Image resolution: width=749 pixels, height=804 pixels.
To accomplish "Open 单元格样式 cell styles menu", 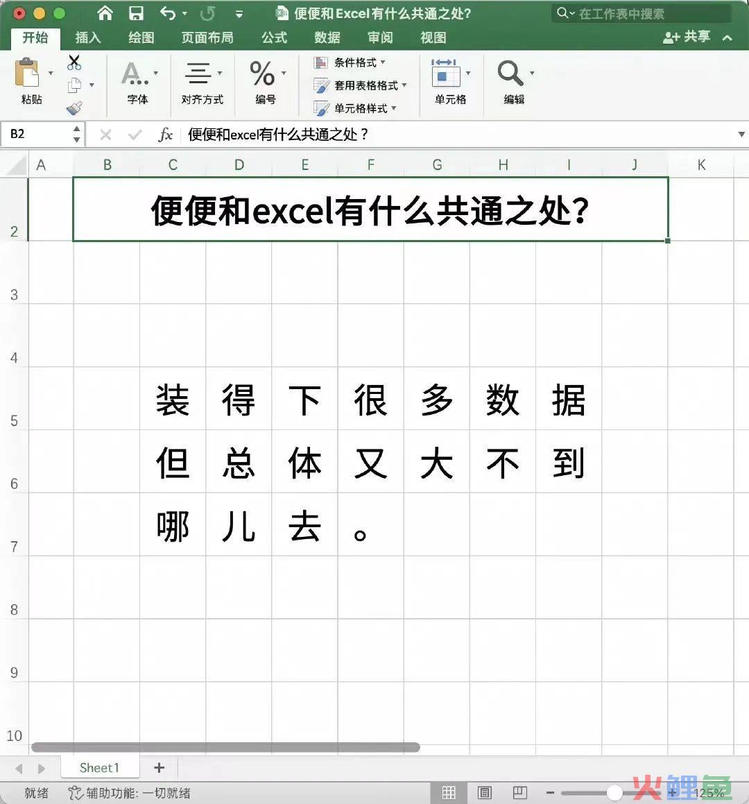I will [x=355, y=108].
